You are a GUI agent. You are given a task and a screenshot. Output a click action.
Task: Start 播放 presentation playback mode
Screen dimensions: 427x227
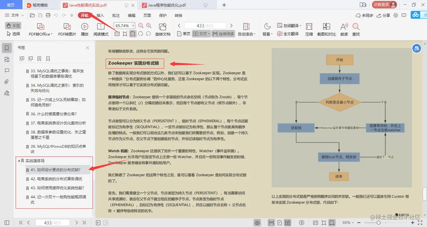click(84, 29)
